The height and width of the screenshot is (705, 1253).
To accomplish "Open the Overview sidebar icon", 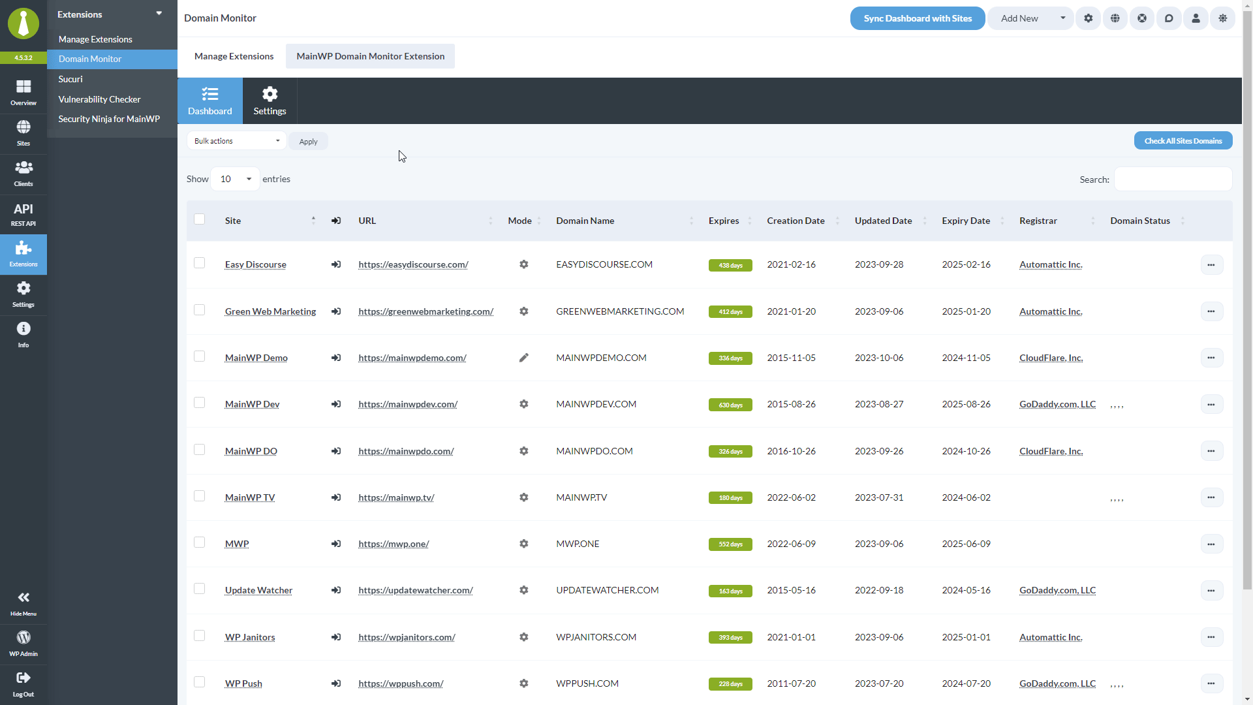I will (23, 93).
